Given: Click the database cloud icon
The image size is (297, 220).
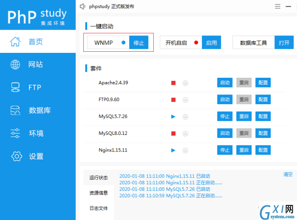Looking at the screenshot, I should tap(15, 110).
